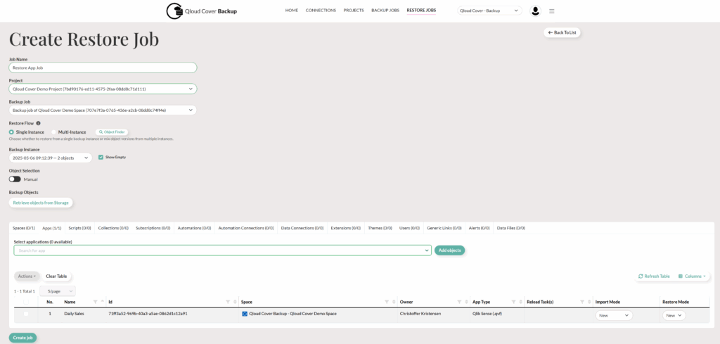Click the Restore Flow info icon
This screenshot has width=720, height=344.
click(38, 123)
